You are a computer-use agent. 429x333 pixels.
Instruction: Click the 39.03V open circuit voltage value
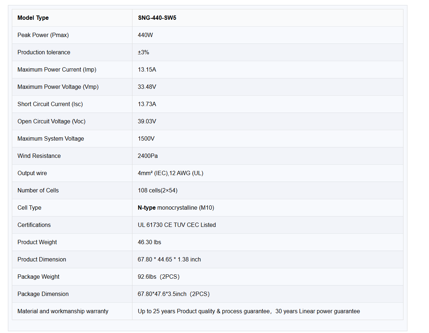tap(147, 121)
